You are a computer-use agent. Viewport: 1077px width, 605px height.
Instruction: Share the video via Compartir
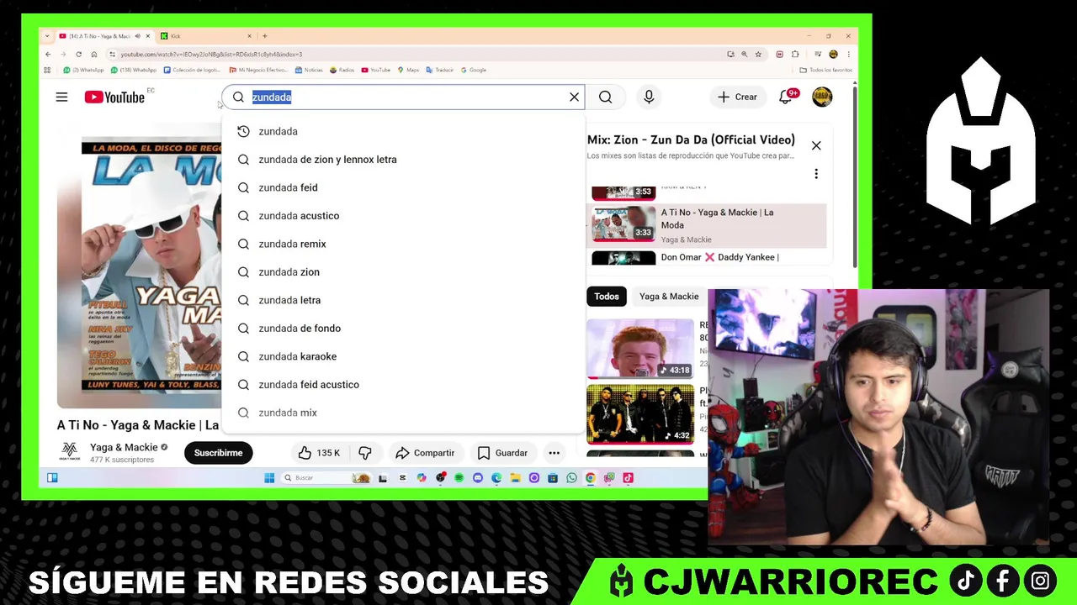[x=425, y=453]
